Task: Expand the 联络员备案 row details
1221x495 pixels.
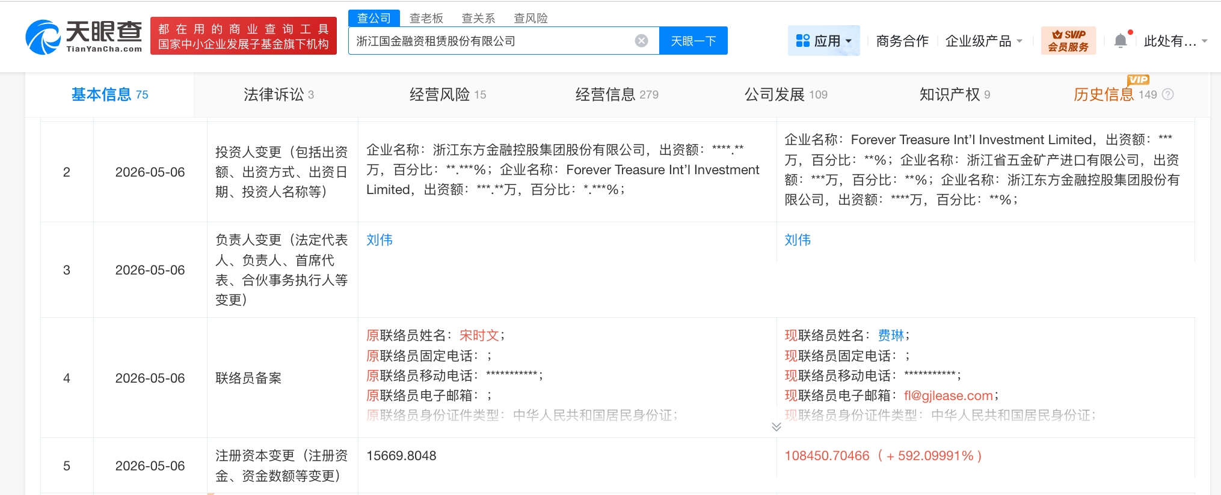Action: click(x=777, y=427)
